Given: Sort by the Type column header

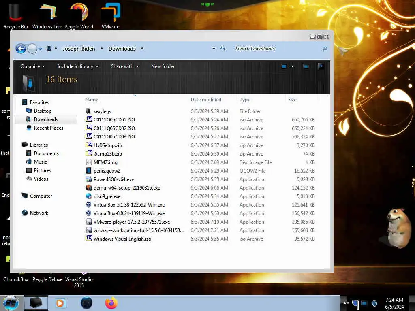Looking at the screenshot, I should point(245,100).
